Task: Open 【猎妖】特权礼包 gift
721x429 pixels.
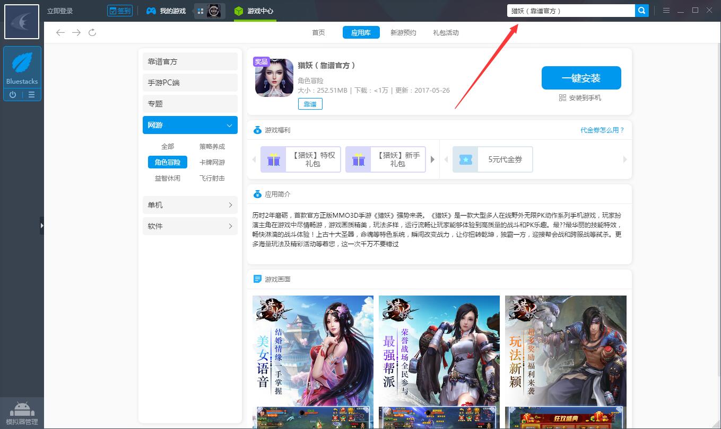Action: [301, 159]
